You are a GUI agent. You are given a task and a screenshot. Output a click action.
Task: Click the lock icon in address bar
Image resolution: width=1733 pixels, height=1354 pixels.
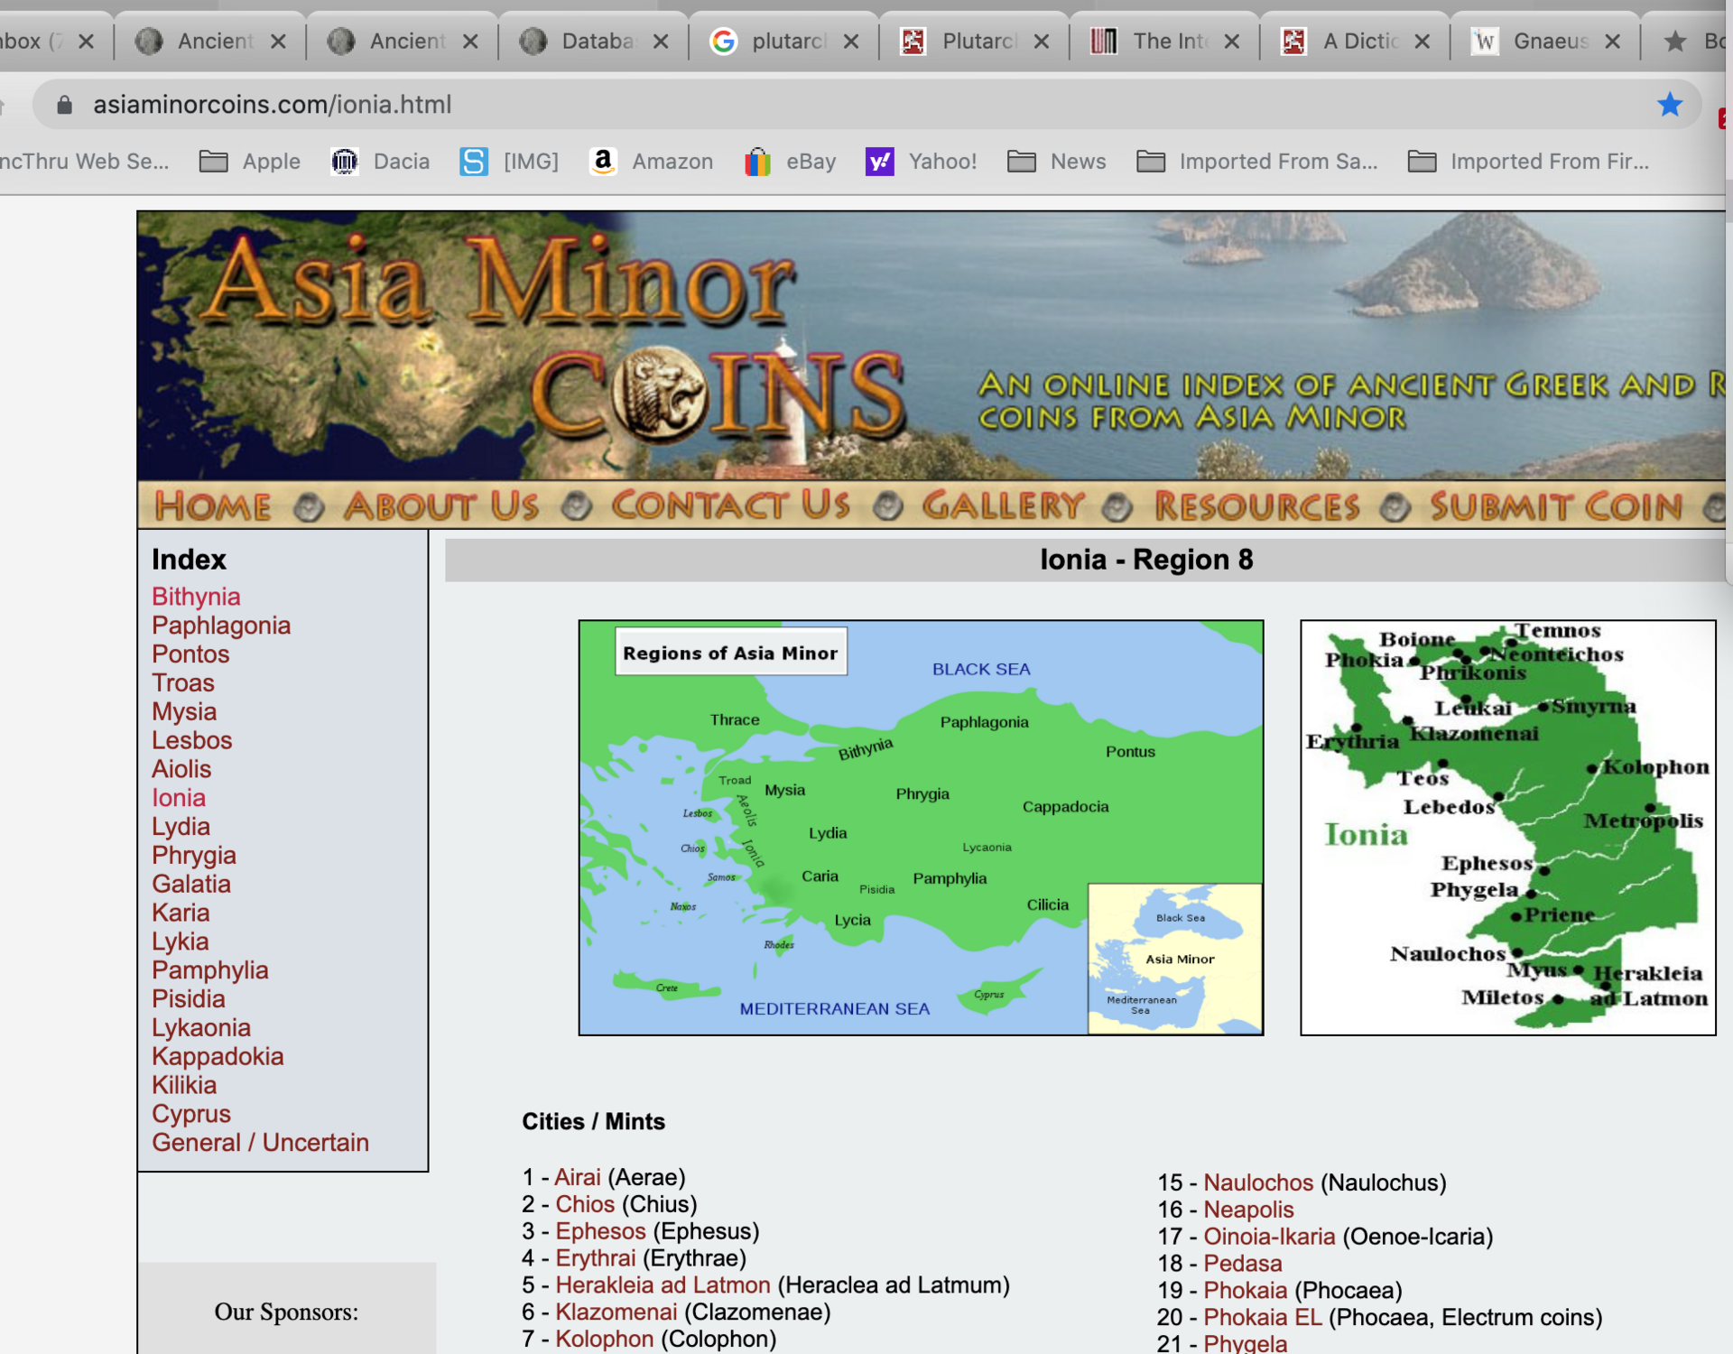(x=64, y=105)
